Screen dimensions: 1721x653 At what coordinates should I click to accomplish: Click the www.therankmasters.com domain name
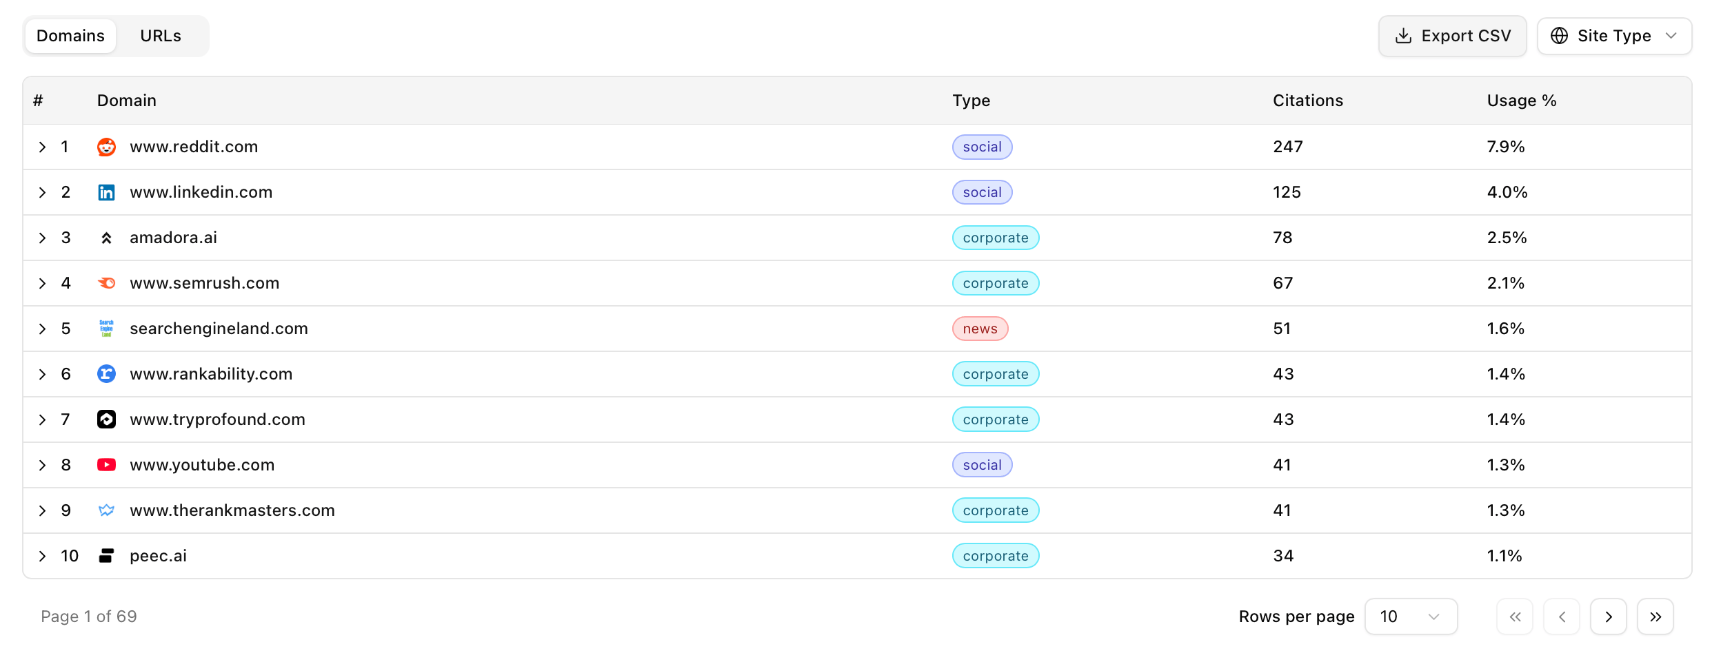pyautogui.click(x=232, y=510)
